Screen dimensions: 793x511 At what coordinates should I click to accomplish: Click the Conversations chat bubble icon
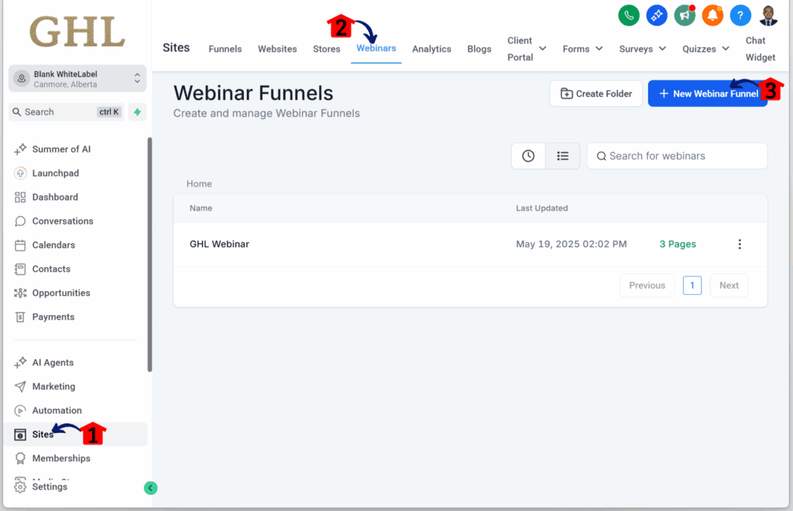(19, 221)
